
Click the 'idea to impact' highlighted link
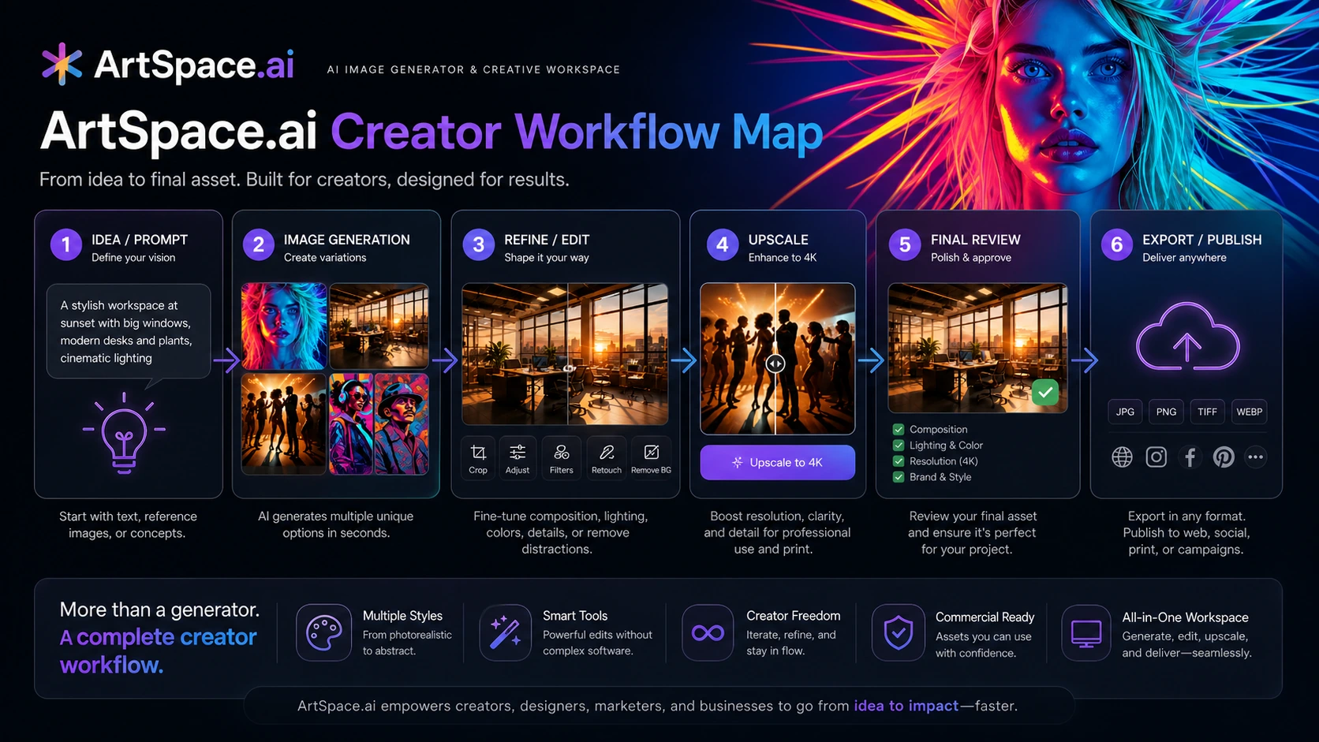tap(906, 706)
